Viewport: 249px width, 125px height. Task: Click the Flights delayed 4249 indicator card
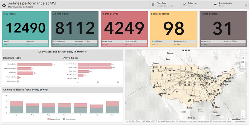[x=124, y=29]
